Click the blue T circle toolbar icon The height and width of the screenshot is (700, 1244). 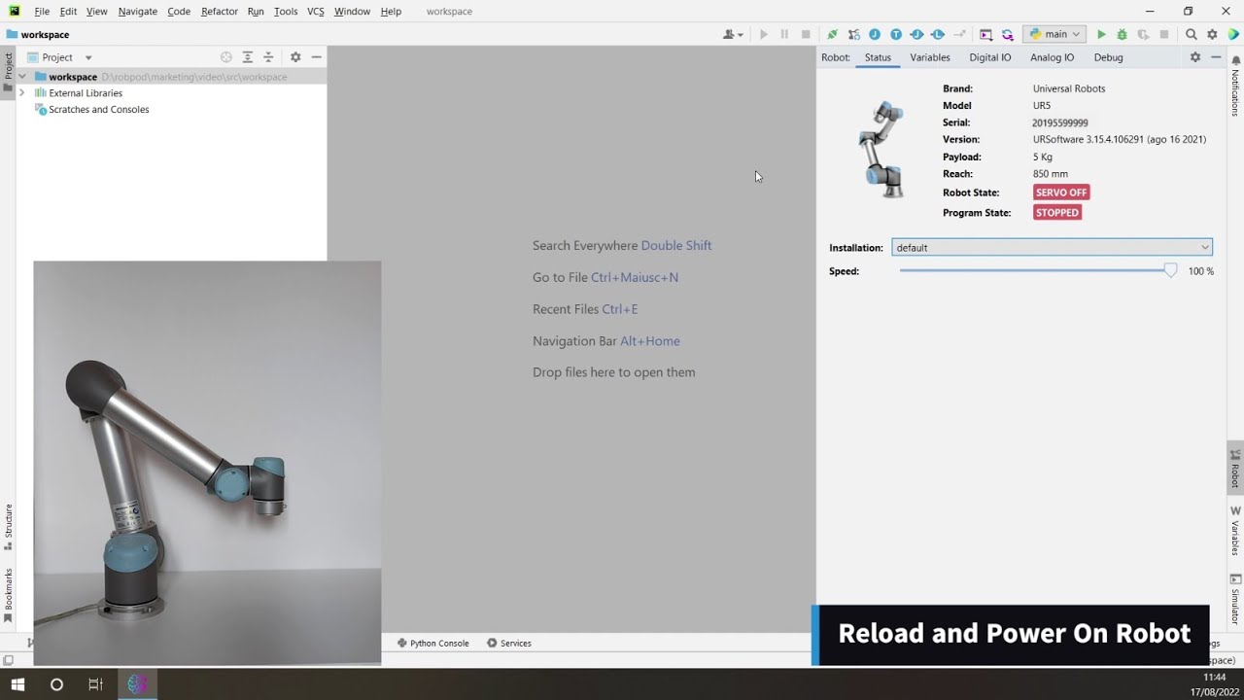pyautogui.click(x=896, y=34)
